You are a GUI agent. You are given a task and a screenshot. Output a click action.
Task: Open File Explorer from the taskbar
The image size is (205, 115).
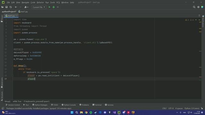click(x=81, y=112)
